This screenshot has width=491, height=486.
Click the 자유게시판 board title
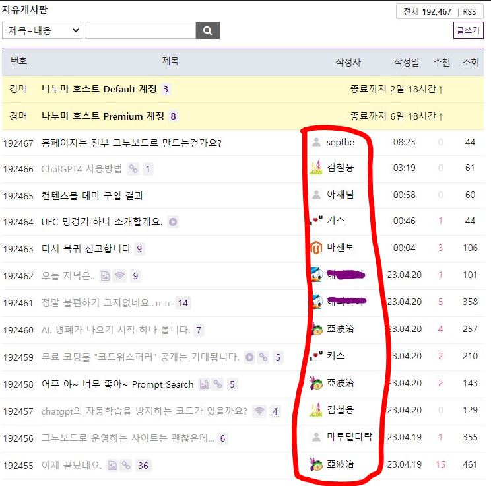[x=24, y=9]
